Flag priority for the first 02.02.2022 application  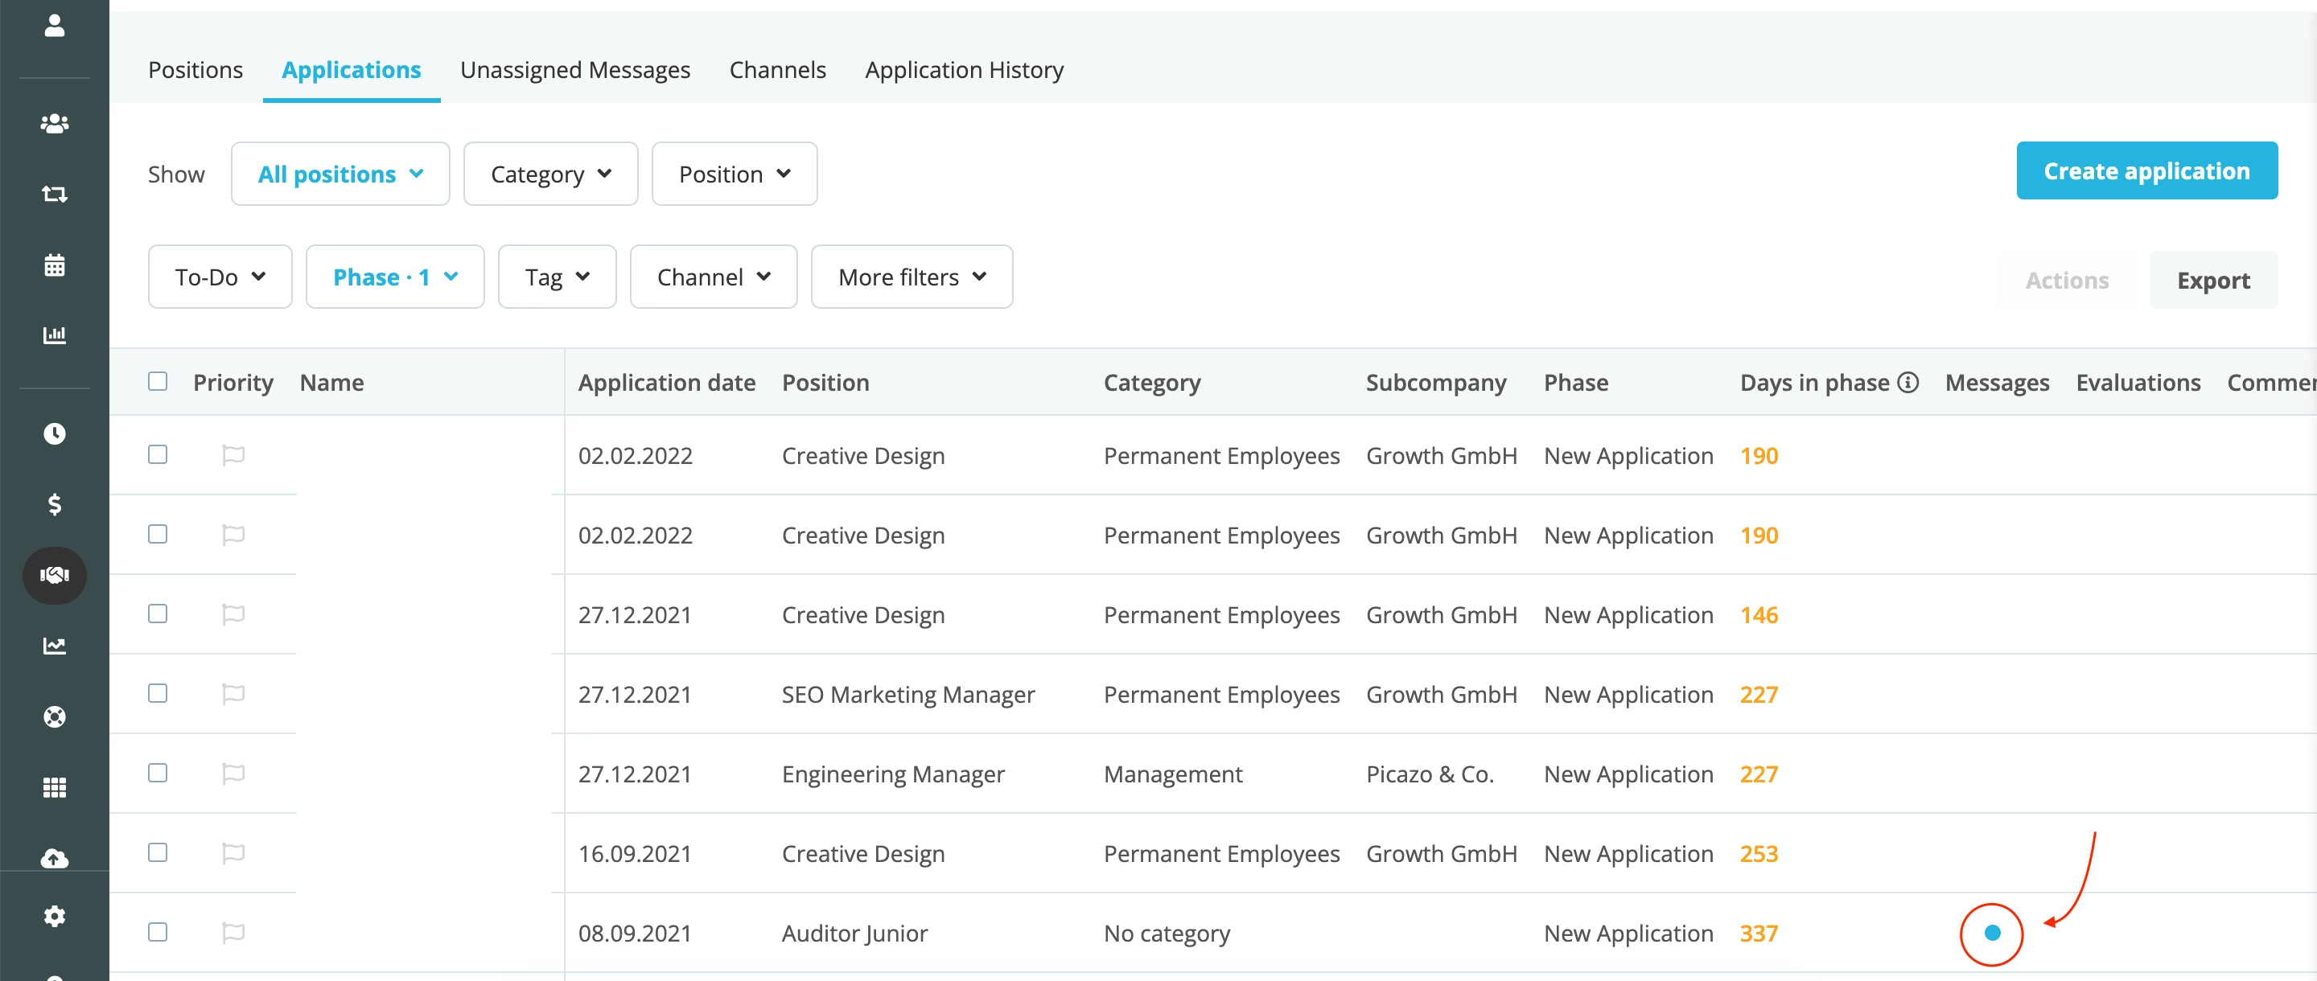coord(233,455)
